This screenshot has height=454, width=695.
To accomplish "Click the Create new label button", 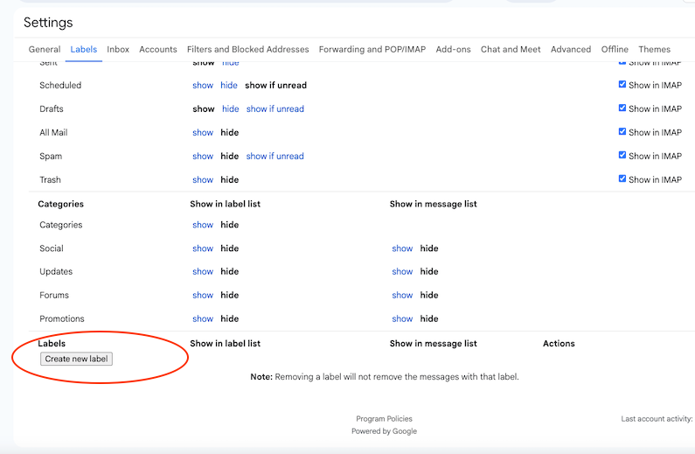I will click(77, 359).
